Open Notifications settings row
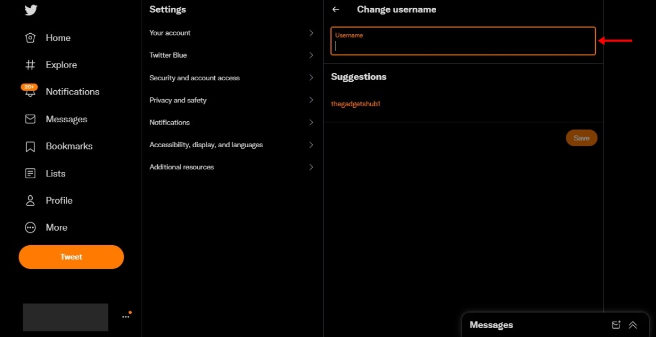 [233, 122]
